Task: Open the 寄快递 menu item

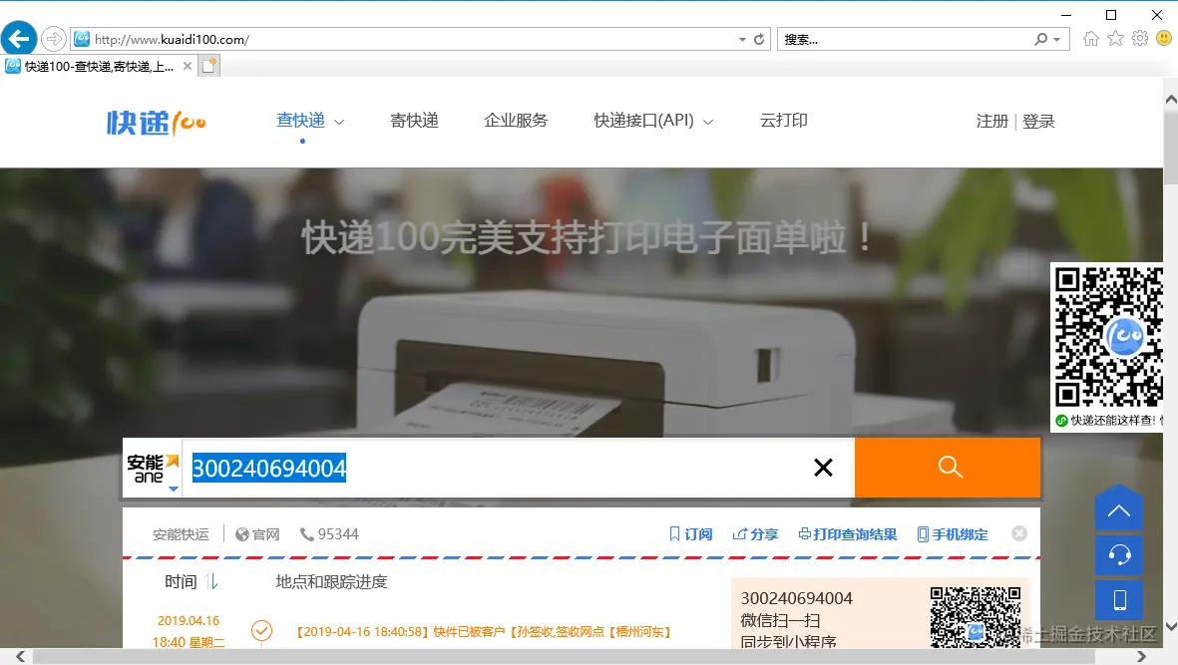Action: (x=414, y=120)
